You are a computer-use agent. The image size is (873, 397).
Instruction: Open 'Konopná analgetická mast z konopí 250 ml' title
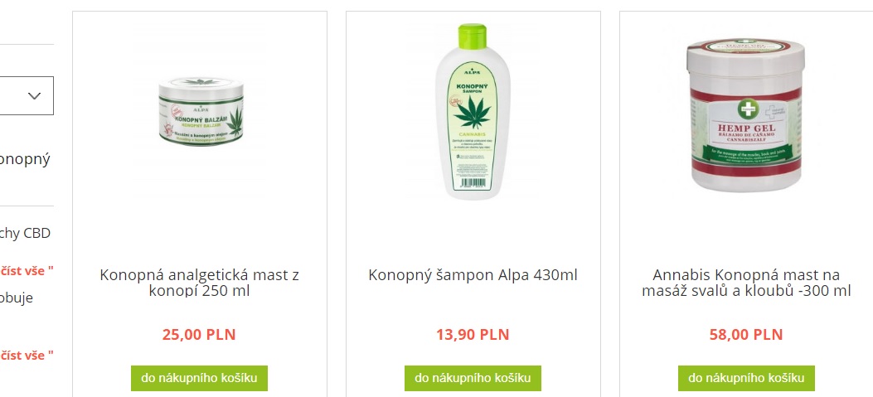click(199, 283)
